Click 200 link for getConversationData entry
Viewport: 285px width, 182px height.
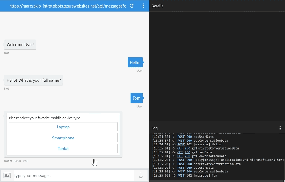[x=187, y=156]
